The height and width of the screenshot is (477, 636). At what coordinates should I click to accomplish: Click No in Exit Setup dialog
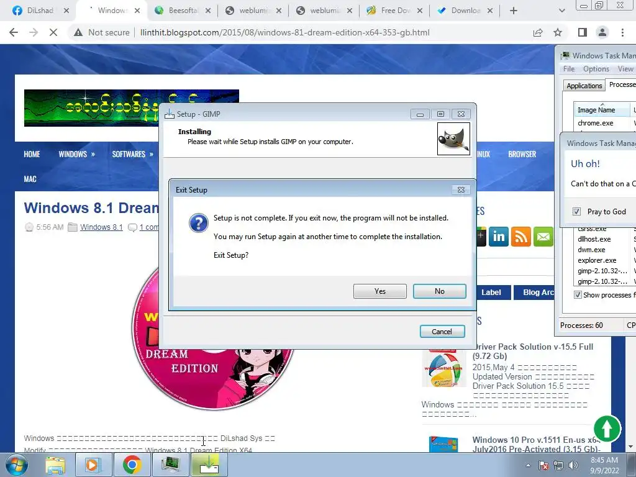[439, 291]
